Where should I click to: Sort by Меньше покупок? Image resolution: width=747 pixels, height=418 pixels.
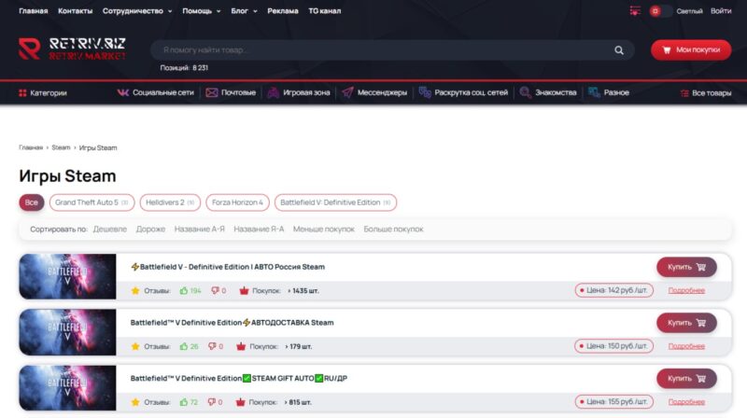[323, 229]
